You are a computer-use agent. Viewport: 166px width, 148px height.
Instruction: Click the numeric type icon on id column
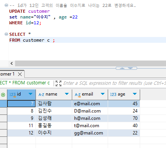(12, 95)
